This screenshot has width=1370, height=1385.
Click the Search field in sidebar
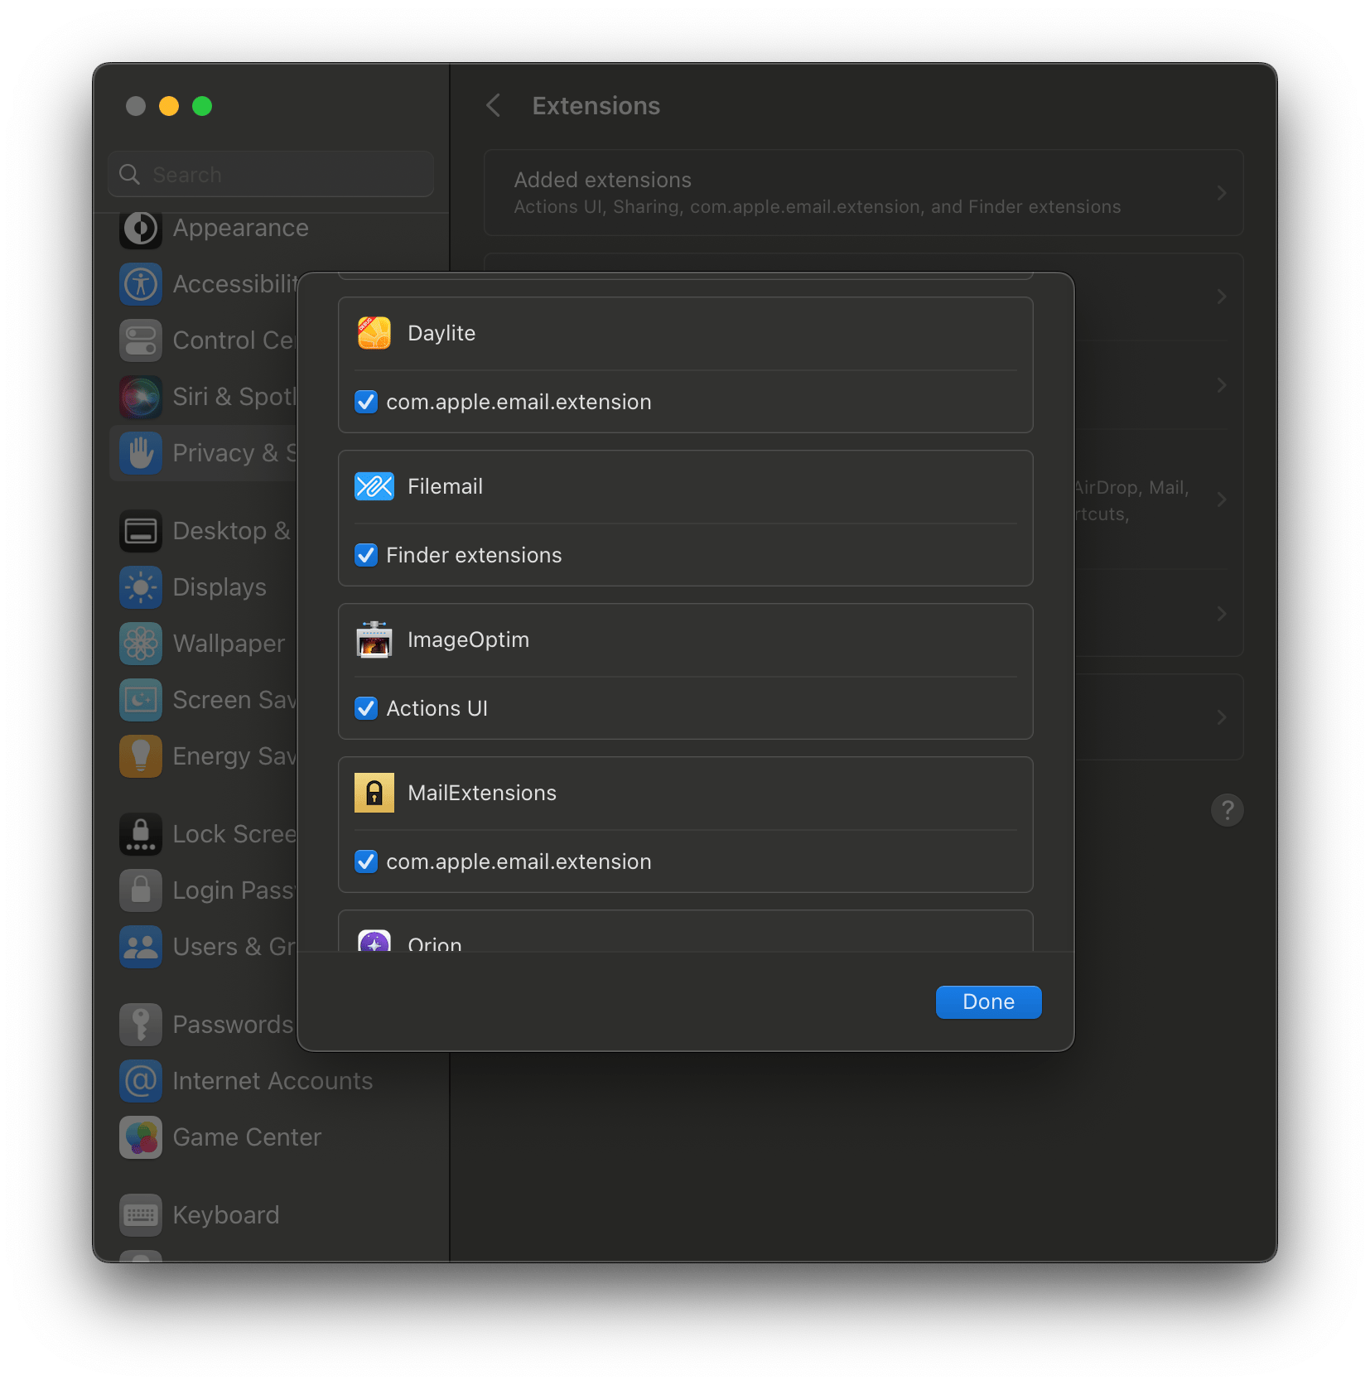271,175
